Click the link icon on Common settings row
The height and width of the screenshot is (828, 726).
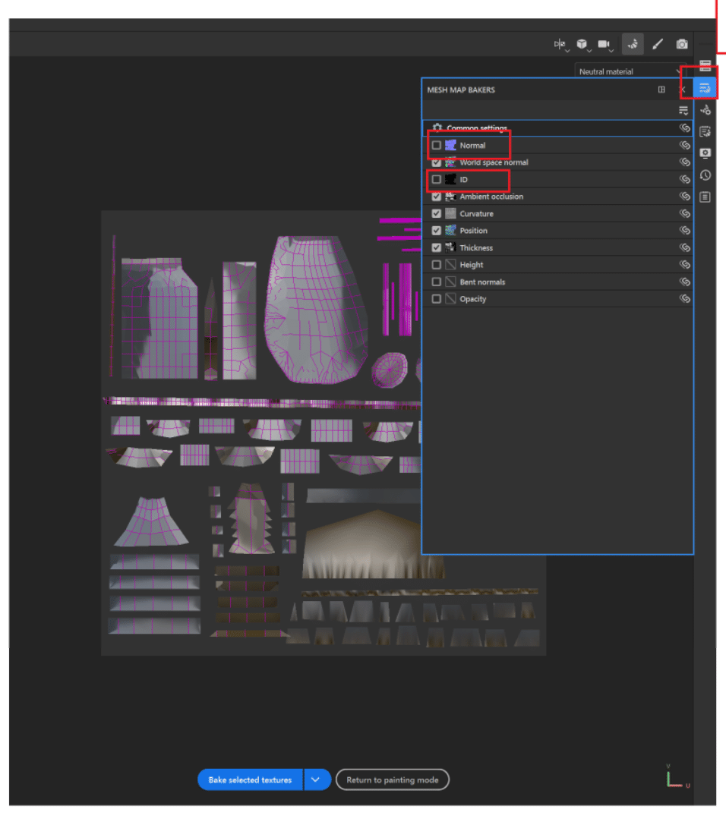pyautogui.click(x=685, y=128)
